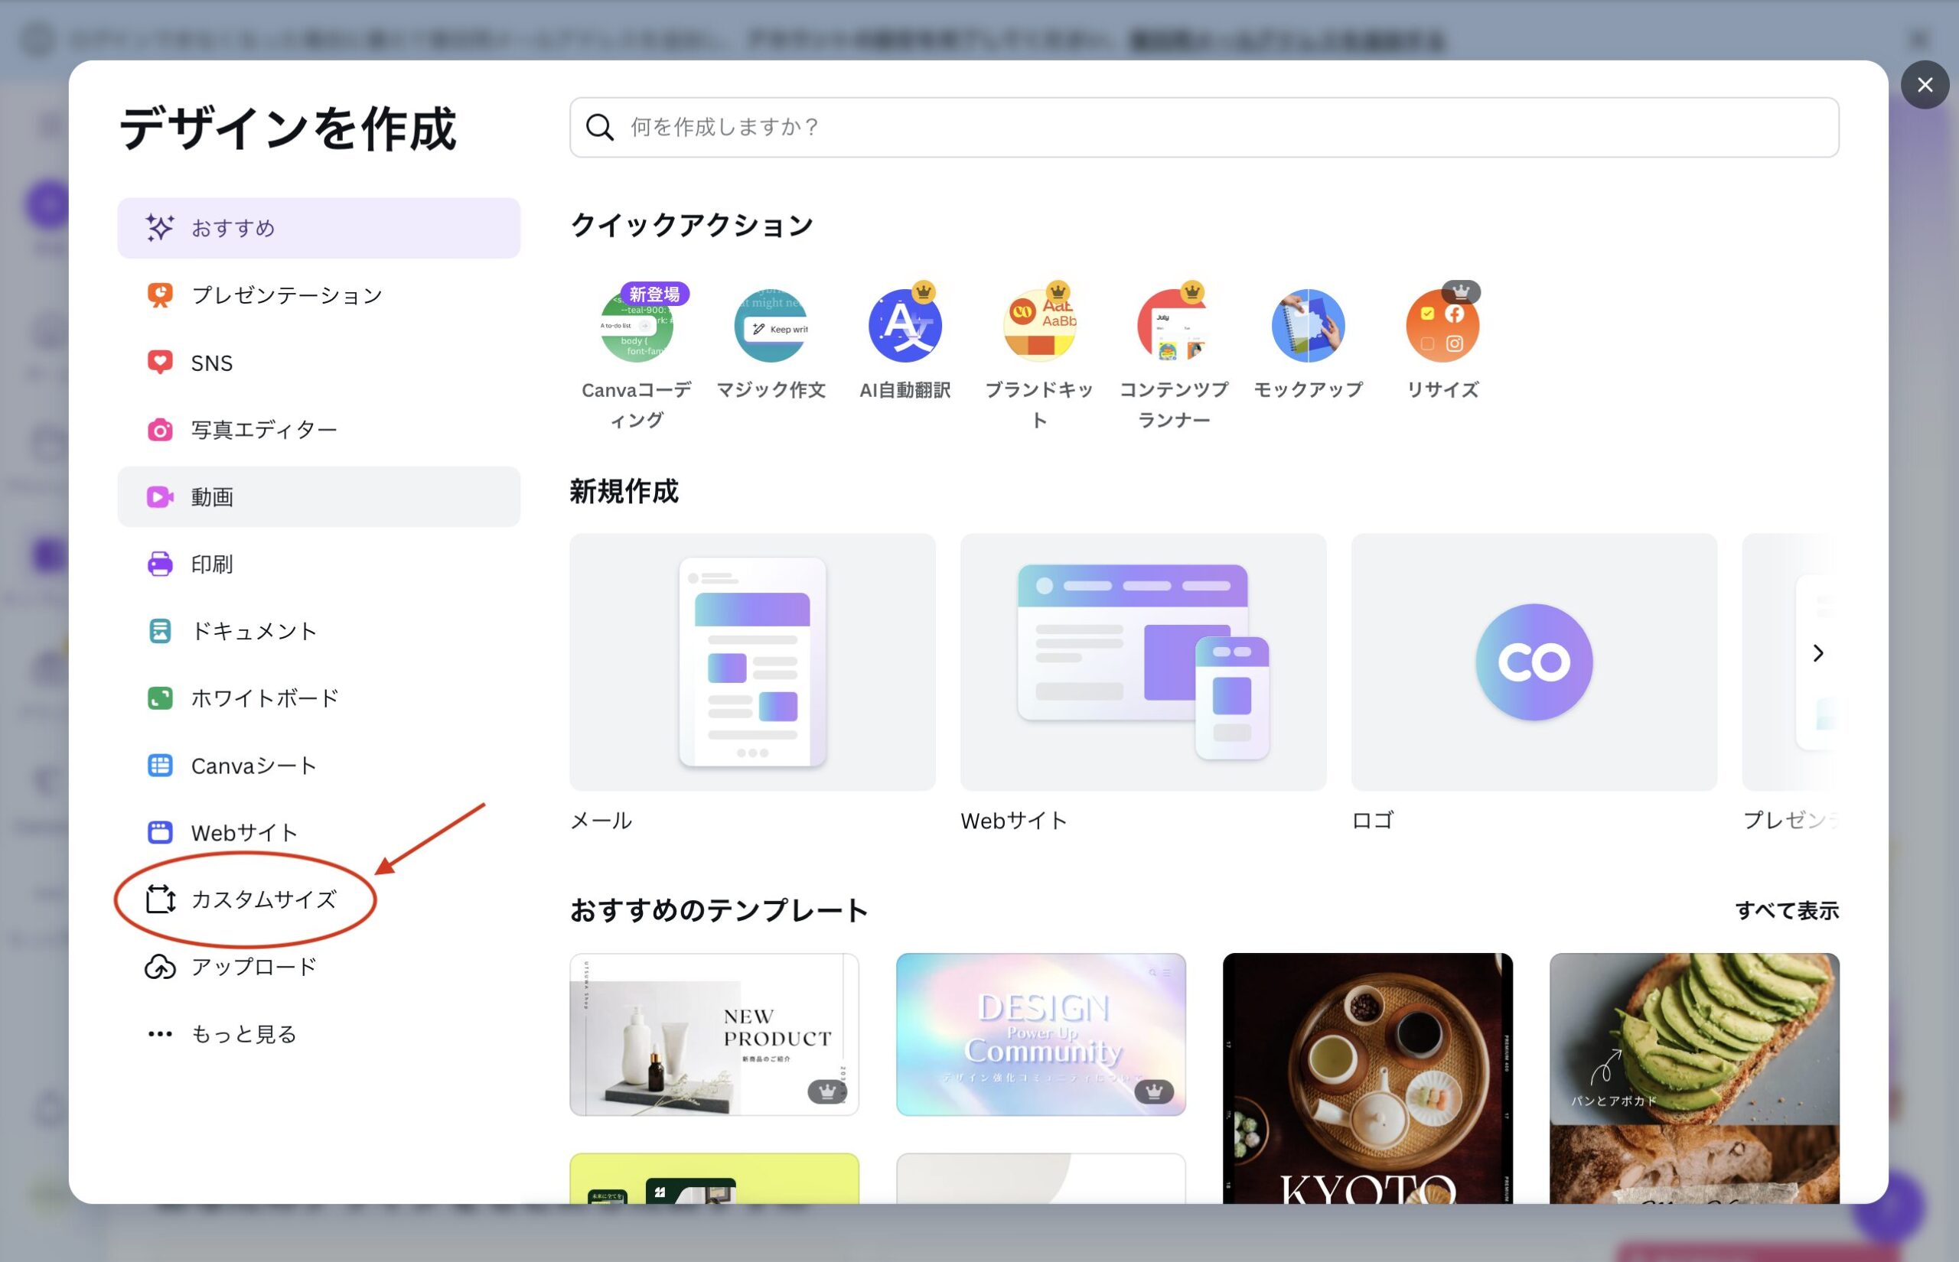Open Canvaコーディング quick action icon
Viewport: 1959px width, 1262px height.
point(636,326)
